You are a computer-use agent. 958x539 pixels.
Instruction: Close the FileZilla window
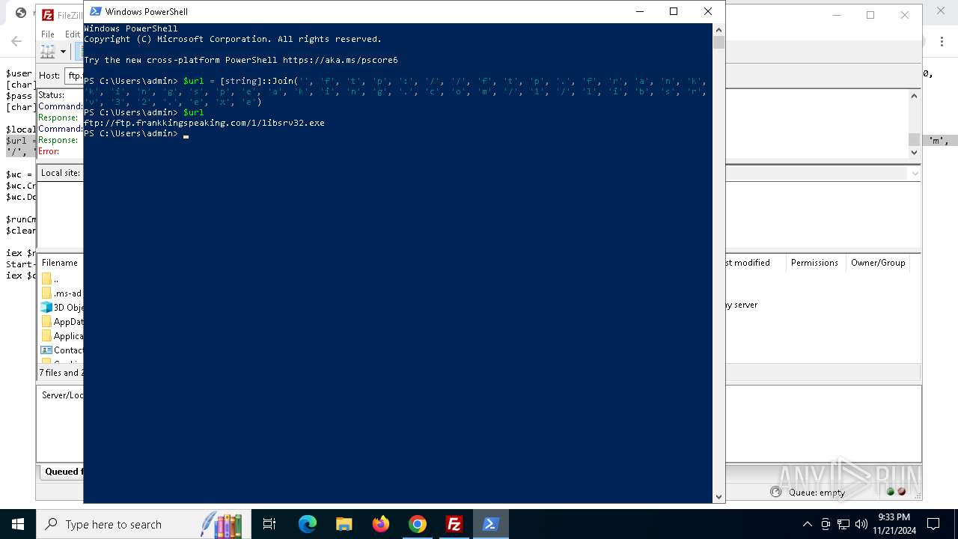pyautogui.click(x=905, y=15)
